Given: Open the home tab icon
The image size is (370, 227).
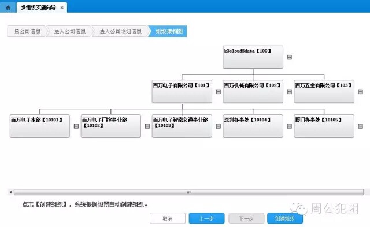Looking at the screenshot, I should point(8,8).
